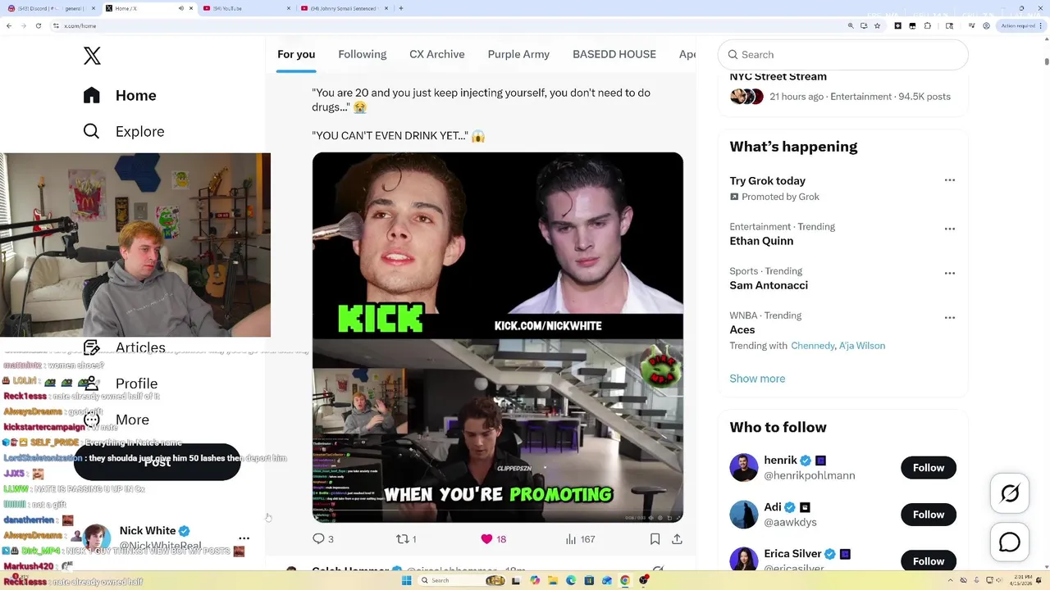Reply to the post with 3 comments

(323, 538)
